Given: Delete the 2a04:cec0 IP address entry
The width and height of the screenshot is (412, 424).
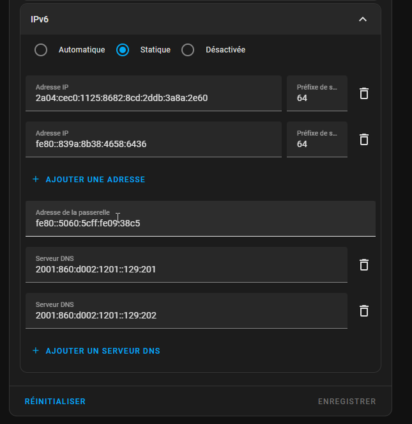Looking at the screenshot, I should tap(363, 93).
